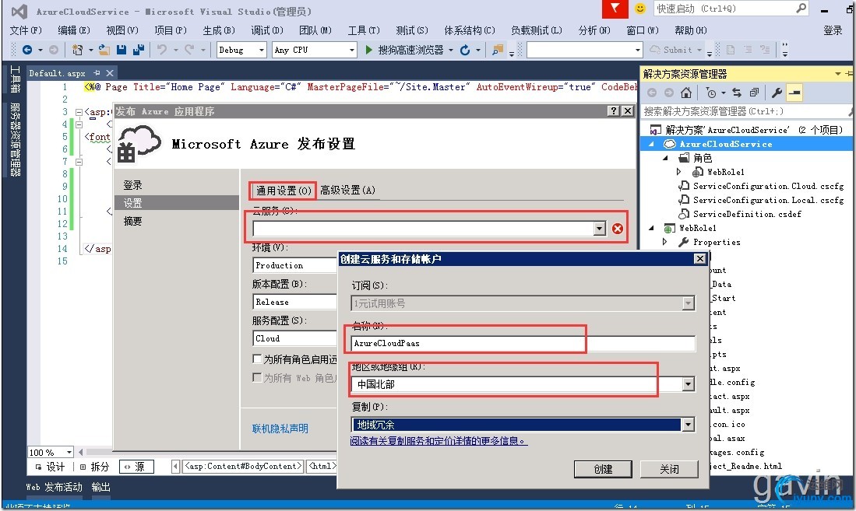Screen dimensions: 856x511
Task: Open the Any CPU platform dropdown
Action: (352, 51)
